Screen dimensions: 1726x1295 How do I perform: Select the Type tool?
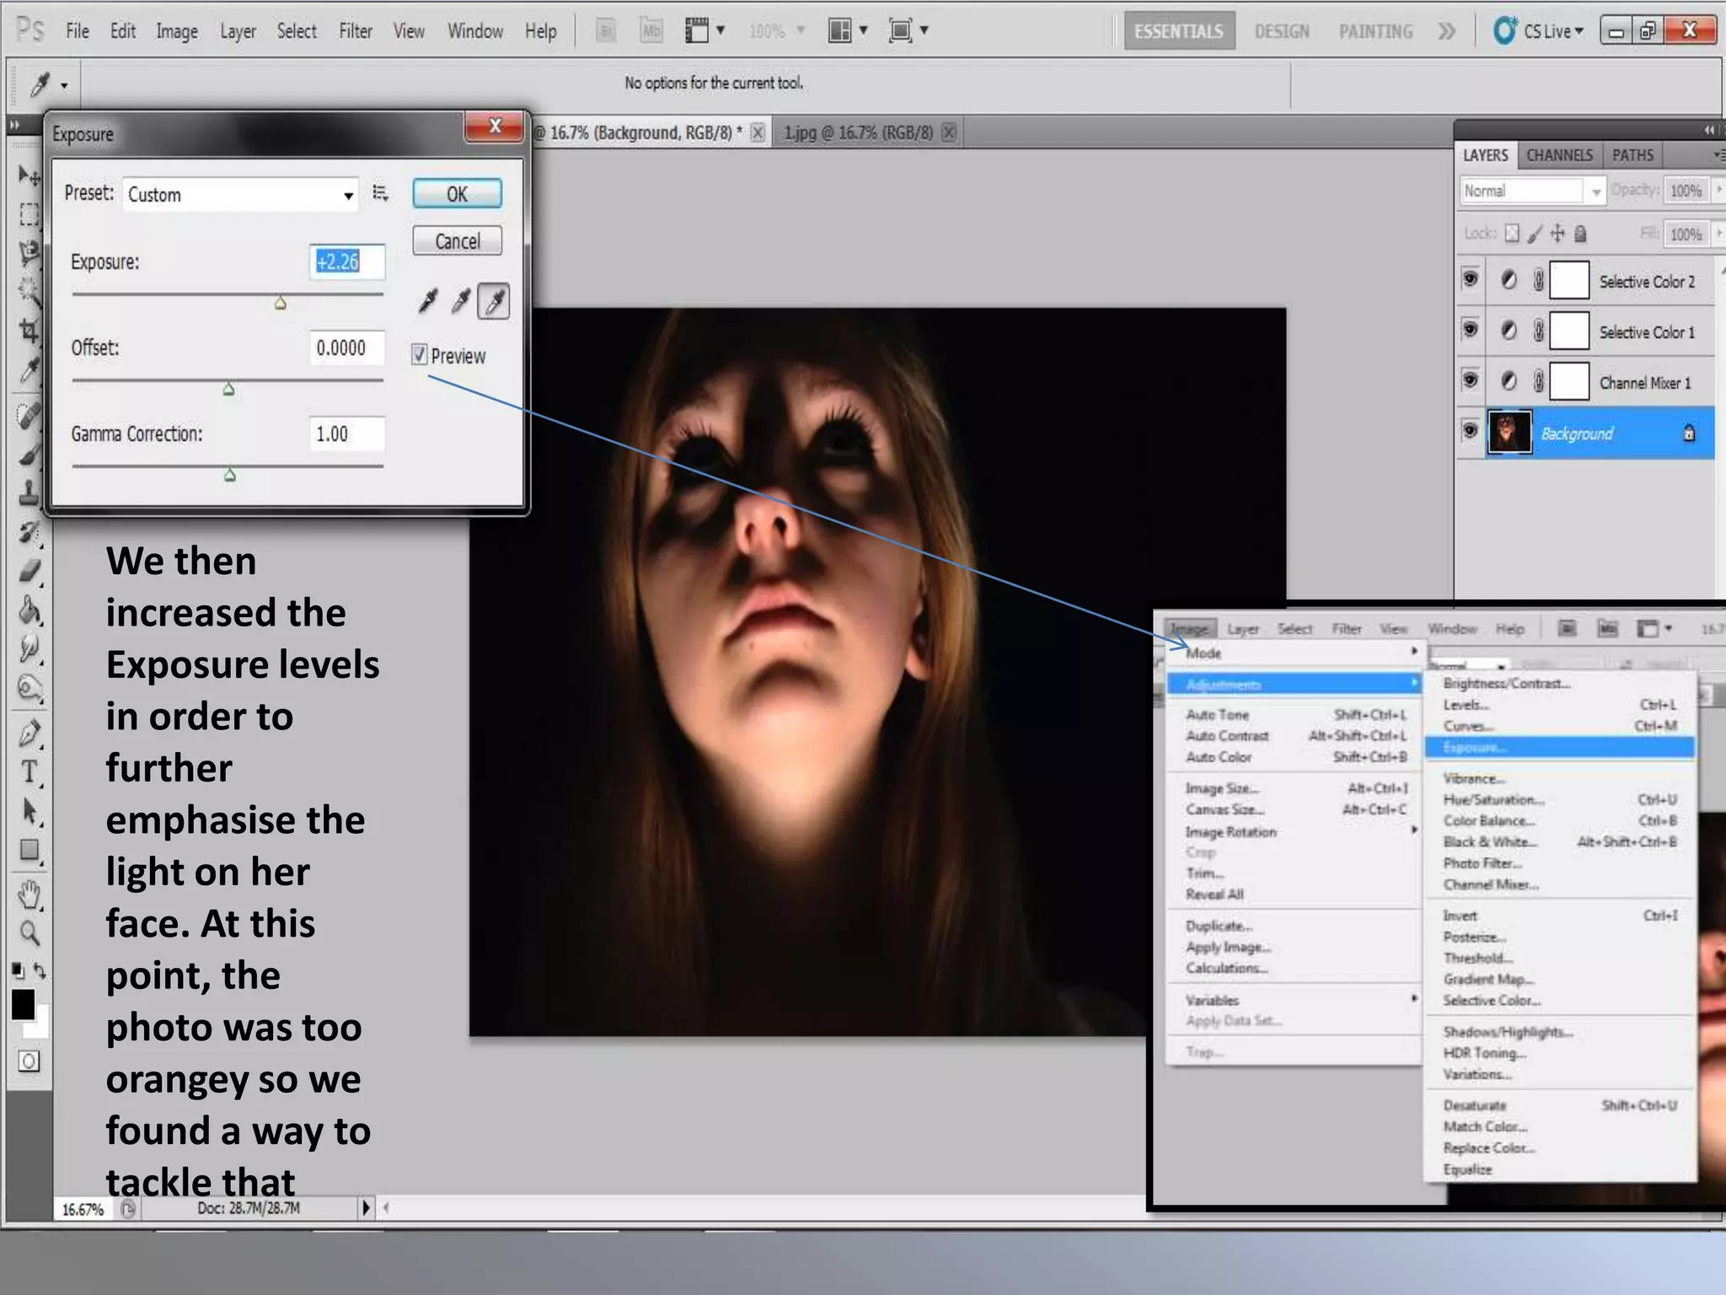point(29,771)
